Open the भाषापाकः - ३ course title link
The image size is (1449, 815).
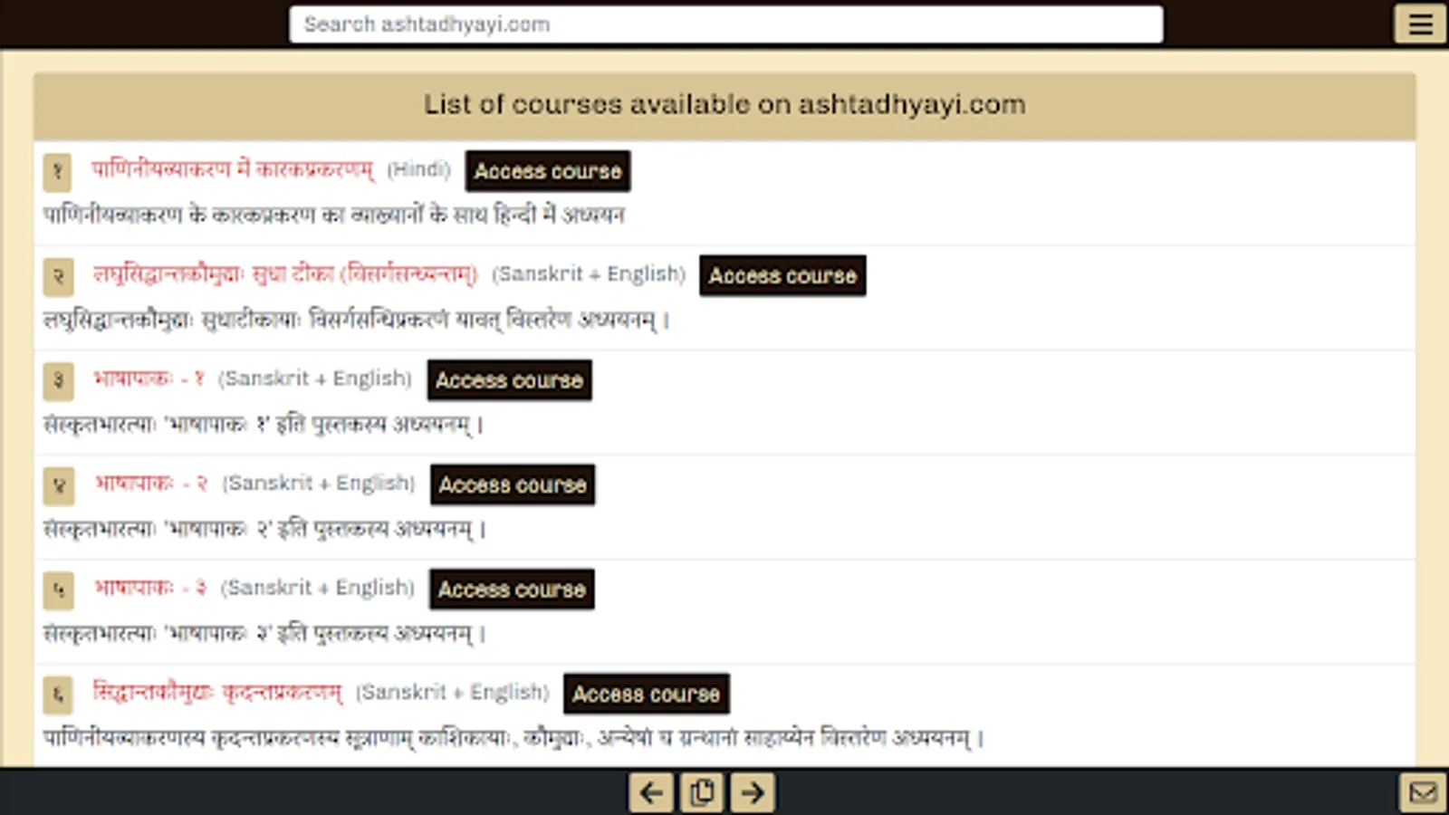click(x=150, y=587)
